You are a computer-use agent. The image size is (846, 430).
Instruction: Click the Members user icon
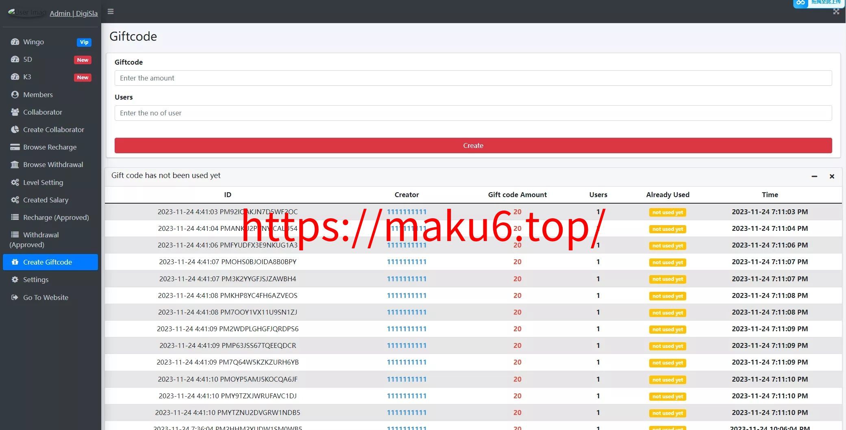tap(15, 95)
